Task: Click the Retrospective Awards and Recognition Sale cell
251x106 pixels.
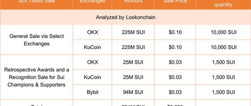Action: pyautogui.click(x=37, y=77)
